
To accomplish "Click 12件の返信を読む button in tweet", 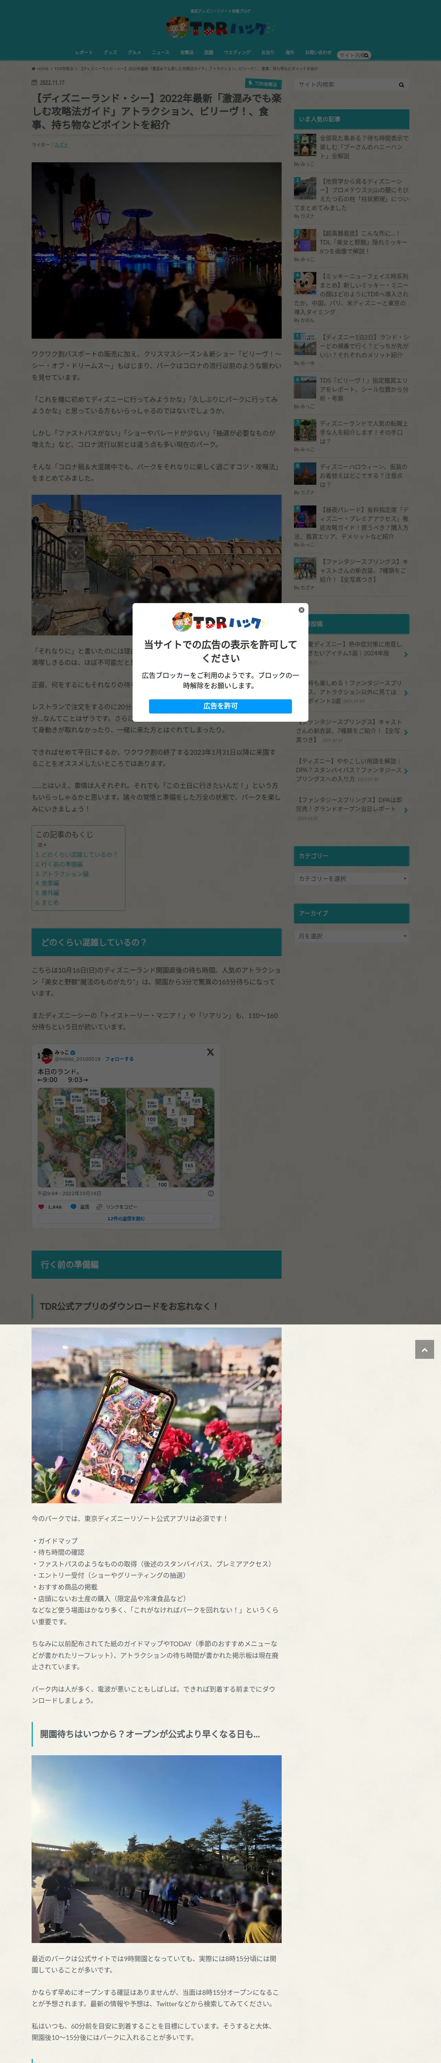I will [x=126, y=1218].
